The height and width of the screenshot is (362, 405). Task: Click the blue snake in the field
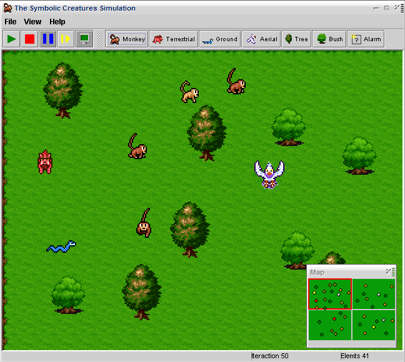click(x=61, y=247)
